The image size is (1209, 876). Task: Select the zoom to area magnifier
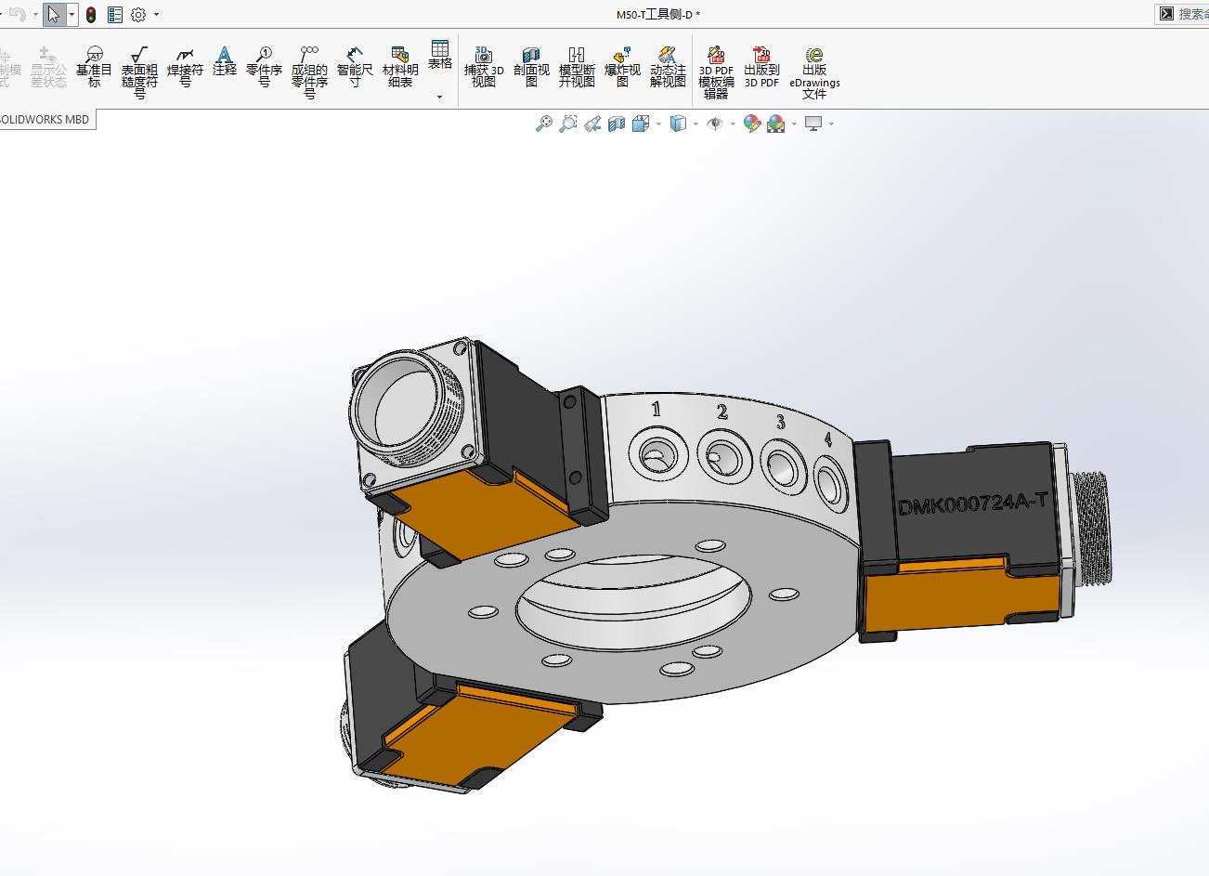[568, 124]
